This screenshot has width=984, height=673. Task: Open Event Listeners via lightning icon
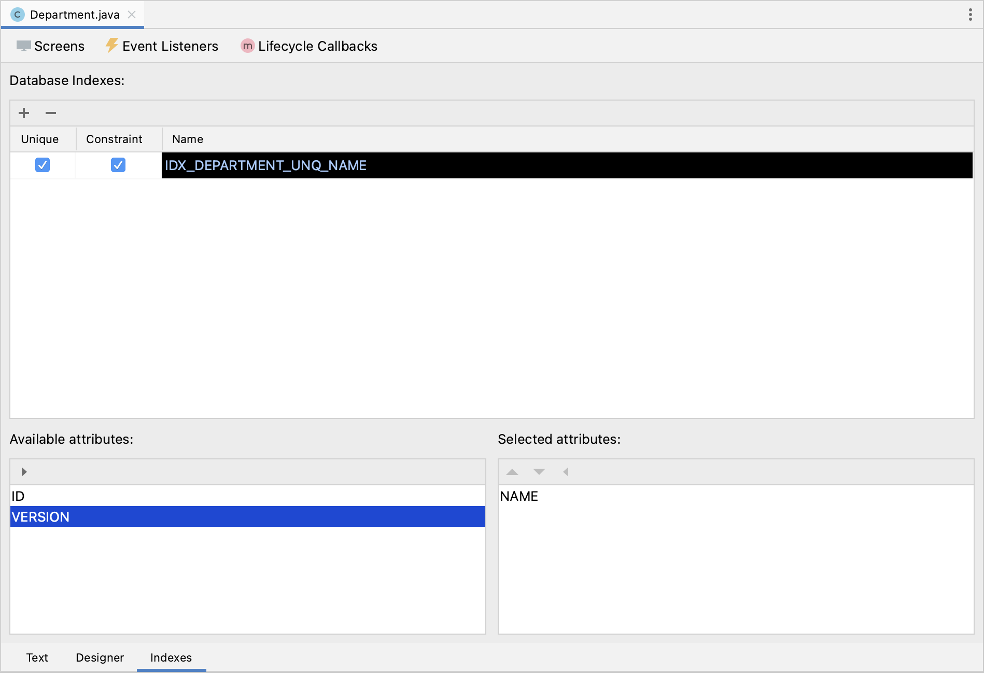[161, 46]
